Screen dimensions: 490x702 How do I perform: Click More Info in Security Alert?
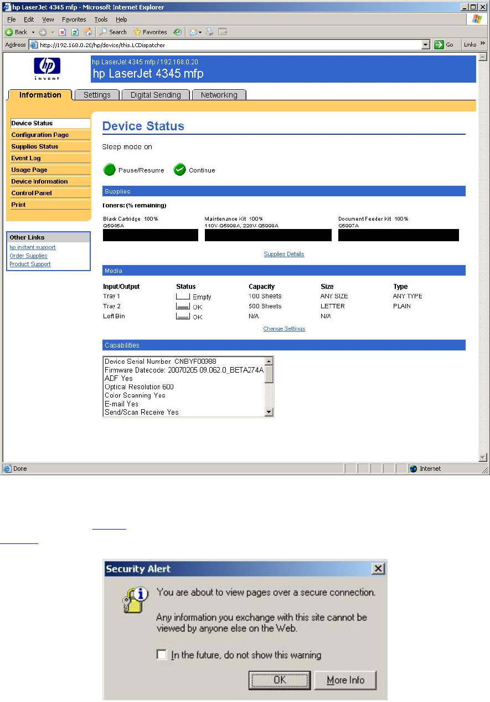point(345,680)
